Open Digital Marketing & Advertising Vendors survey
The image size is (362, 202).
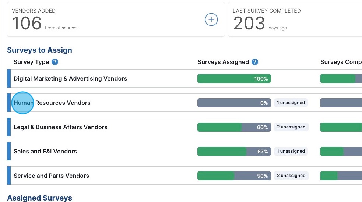(x=70, y=78)
